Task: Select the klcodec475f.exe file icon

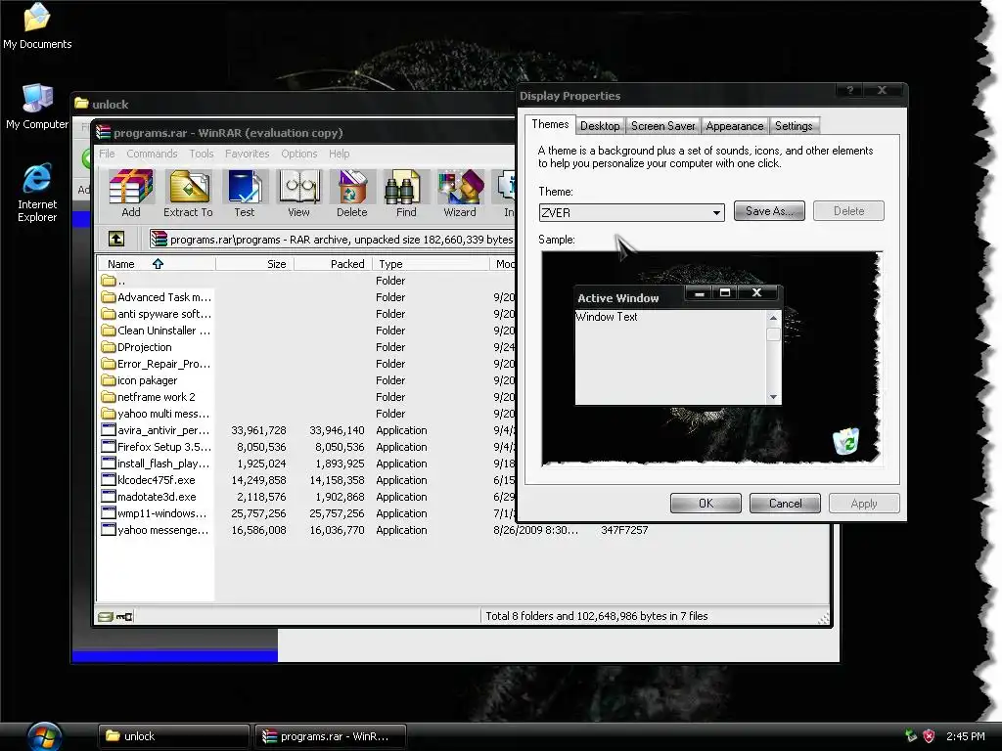Action: coord(109,479)
